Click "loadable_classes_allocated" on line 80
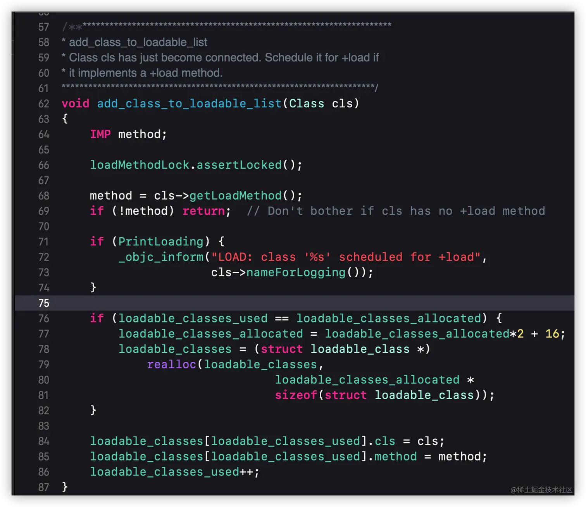 [x=367, y=380]
